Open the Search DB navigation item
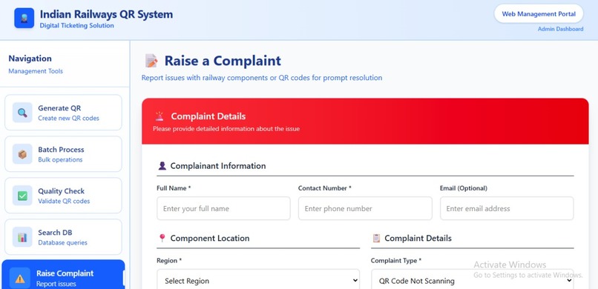598x289 pixels. pyautogui.click(x=63, y=237)
